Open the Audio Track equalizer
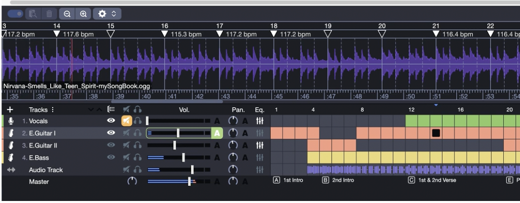 pyautogui.click(x=260, y=170)
